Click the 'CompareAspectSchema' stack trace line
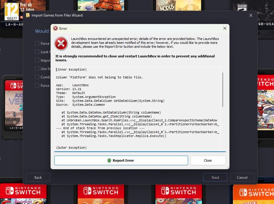274x204 pixels. [139, 120]
